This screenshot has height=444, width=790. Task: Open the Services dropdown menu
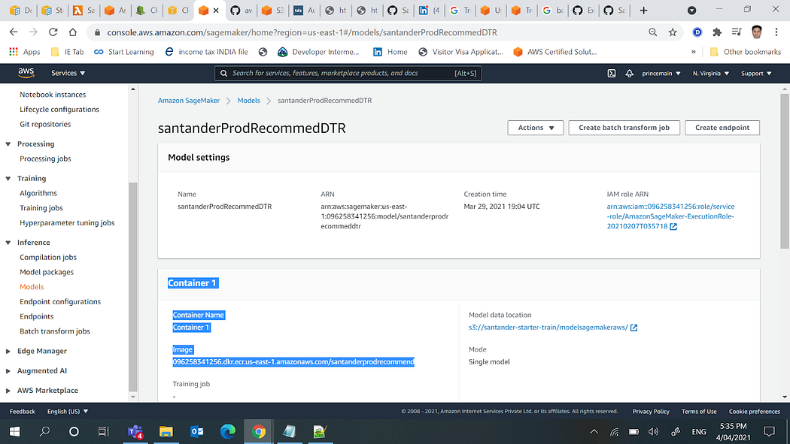(68, 74)
